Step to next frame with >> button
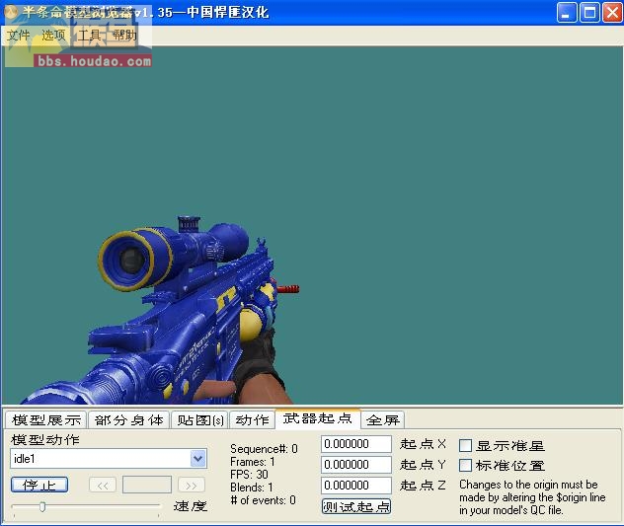The width and height of the screenshot is (624, 526). point(192,485)
